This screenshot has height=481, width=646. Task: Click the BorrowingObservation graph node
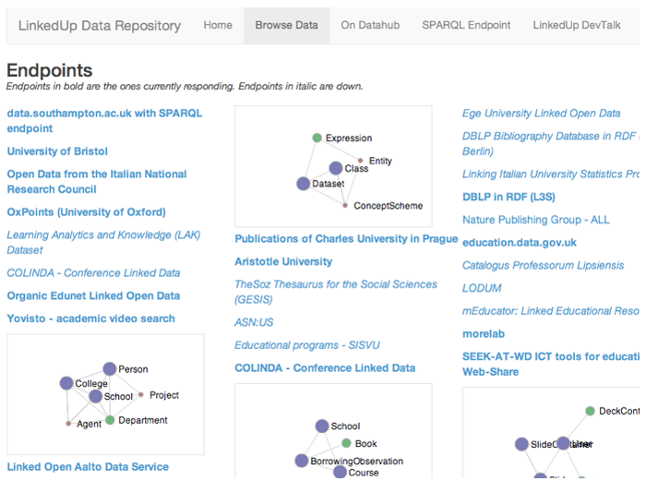pos(302,461)
